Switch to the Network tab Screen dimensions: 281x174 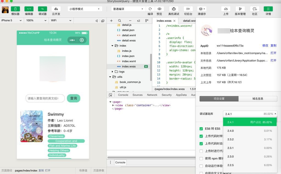coord(152,95)
